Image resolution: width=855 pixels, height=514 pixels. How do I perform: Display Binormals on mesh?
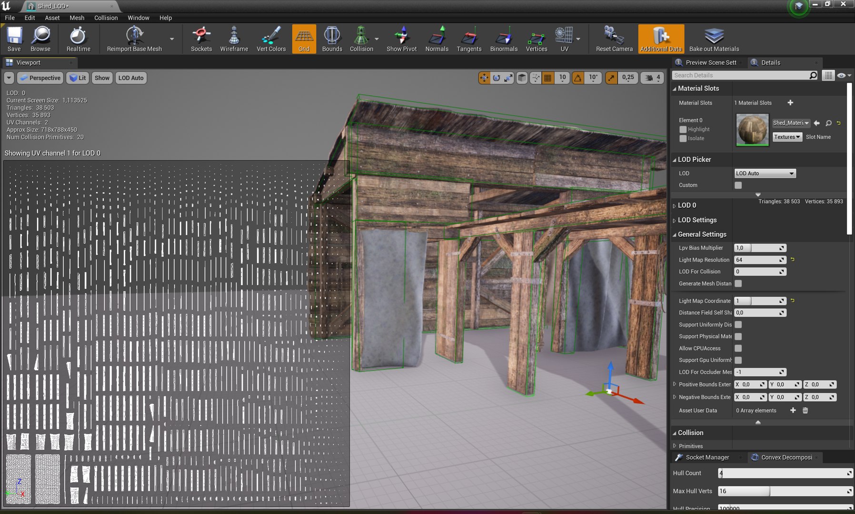tap(504, 39)
